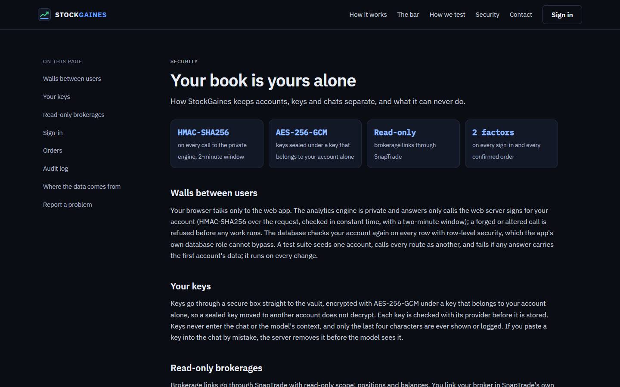Click the 'ON THIS PAGE' sidebar label
Screen dimensions: 620x387
(x=62, y=61)
